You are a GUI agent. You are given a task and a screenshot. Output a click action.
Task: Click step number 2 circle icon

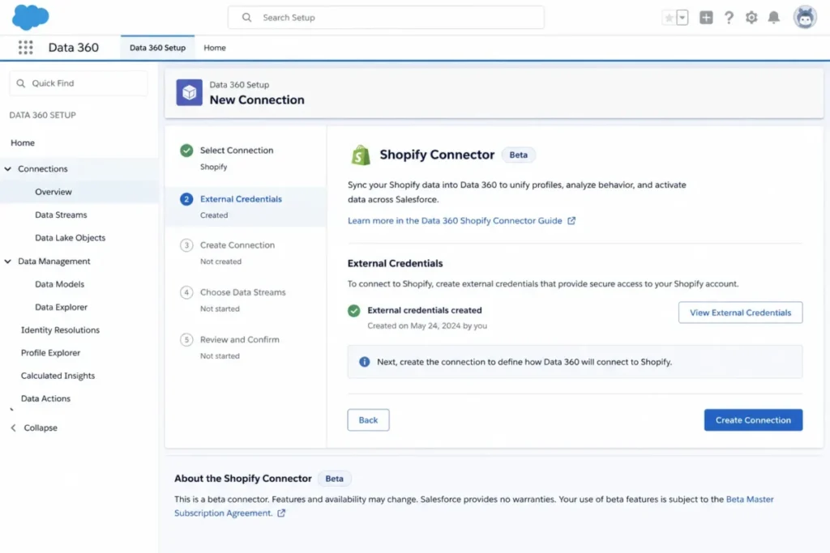click(186, 199)
